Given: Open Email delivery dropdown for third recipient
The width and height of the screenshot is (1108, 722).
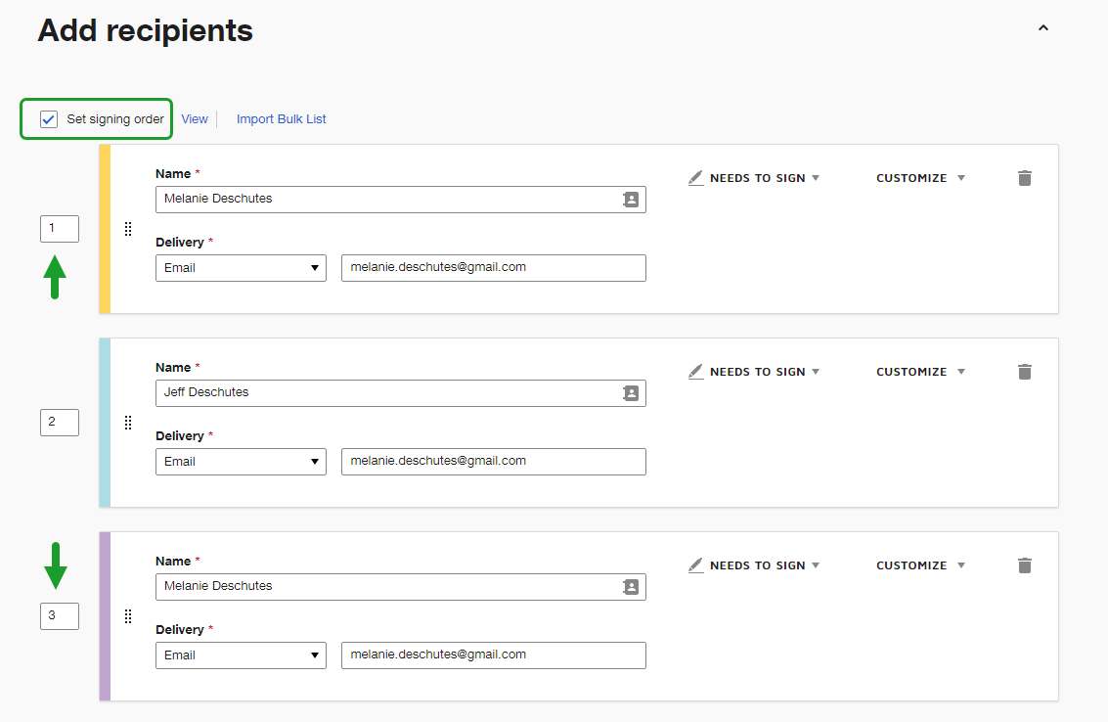Looking at the screenshot, I should pos(241,655).
